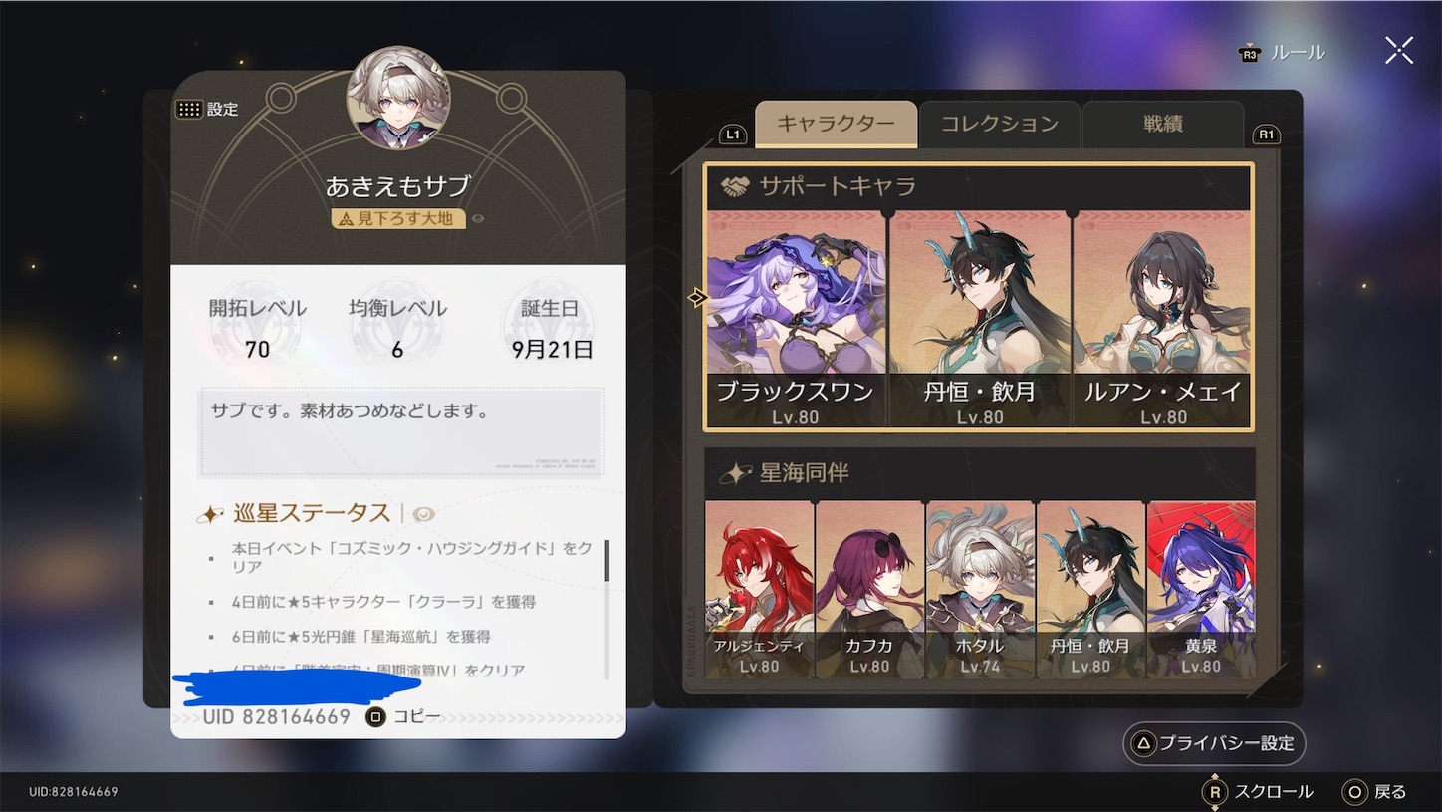Open ルール via the R3 icon
Image resolution: width=1442 pixels, height=812 pixels.
[1250, 54]
